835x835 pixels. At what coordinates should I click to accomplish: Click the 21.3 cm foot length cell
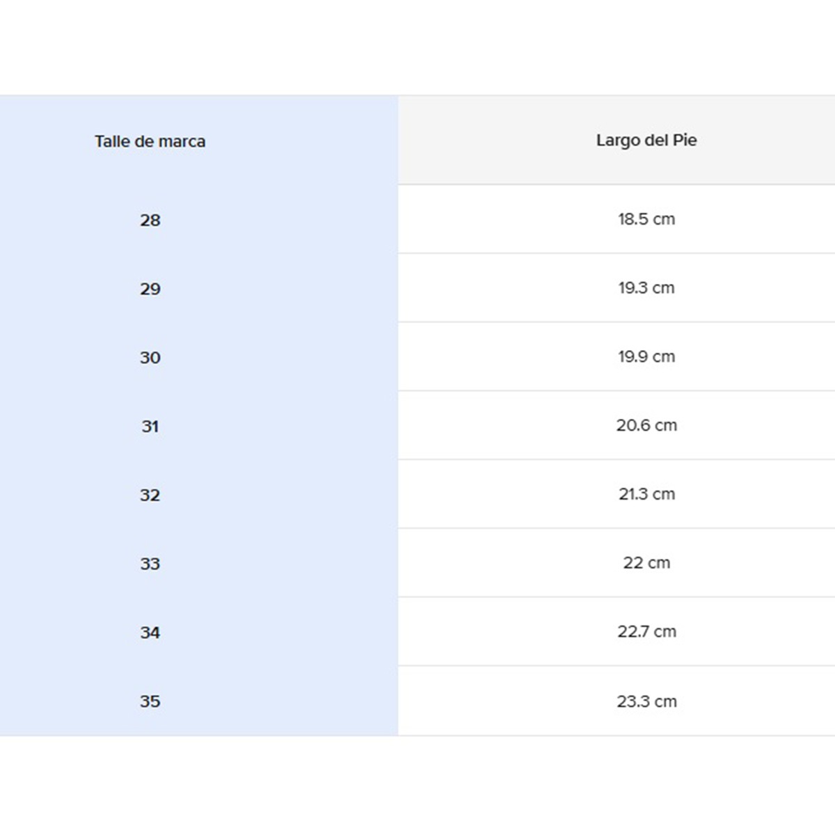646,494
